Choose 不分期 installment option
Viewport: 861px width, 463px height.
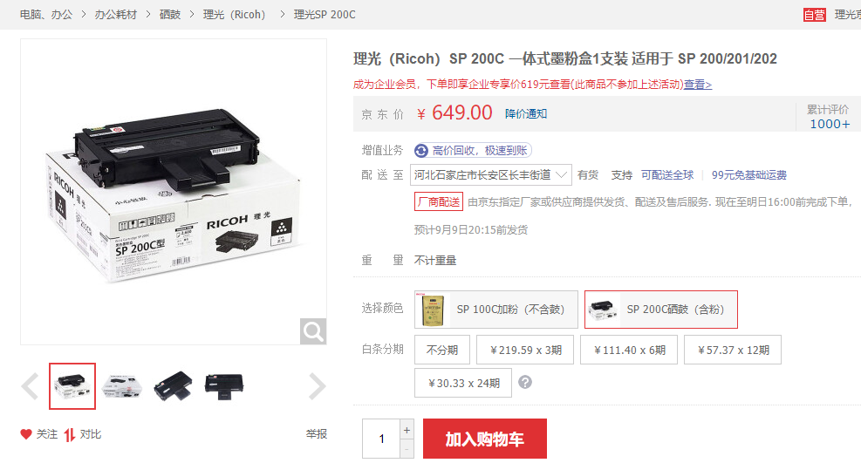click(442, 350)
